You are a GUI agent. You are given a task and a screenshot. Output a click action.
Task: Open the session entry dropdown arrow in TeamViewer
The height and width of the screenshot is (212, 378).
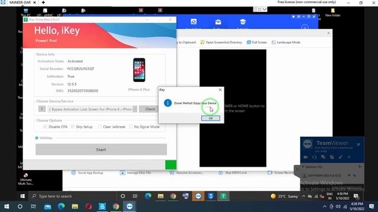pos(349,175)
